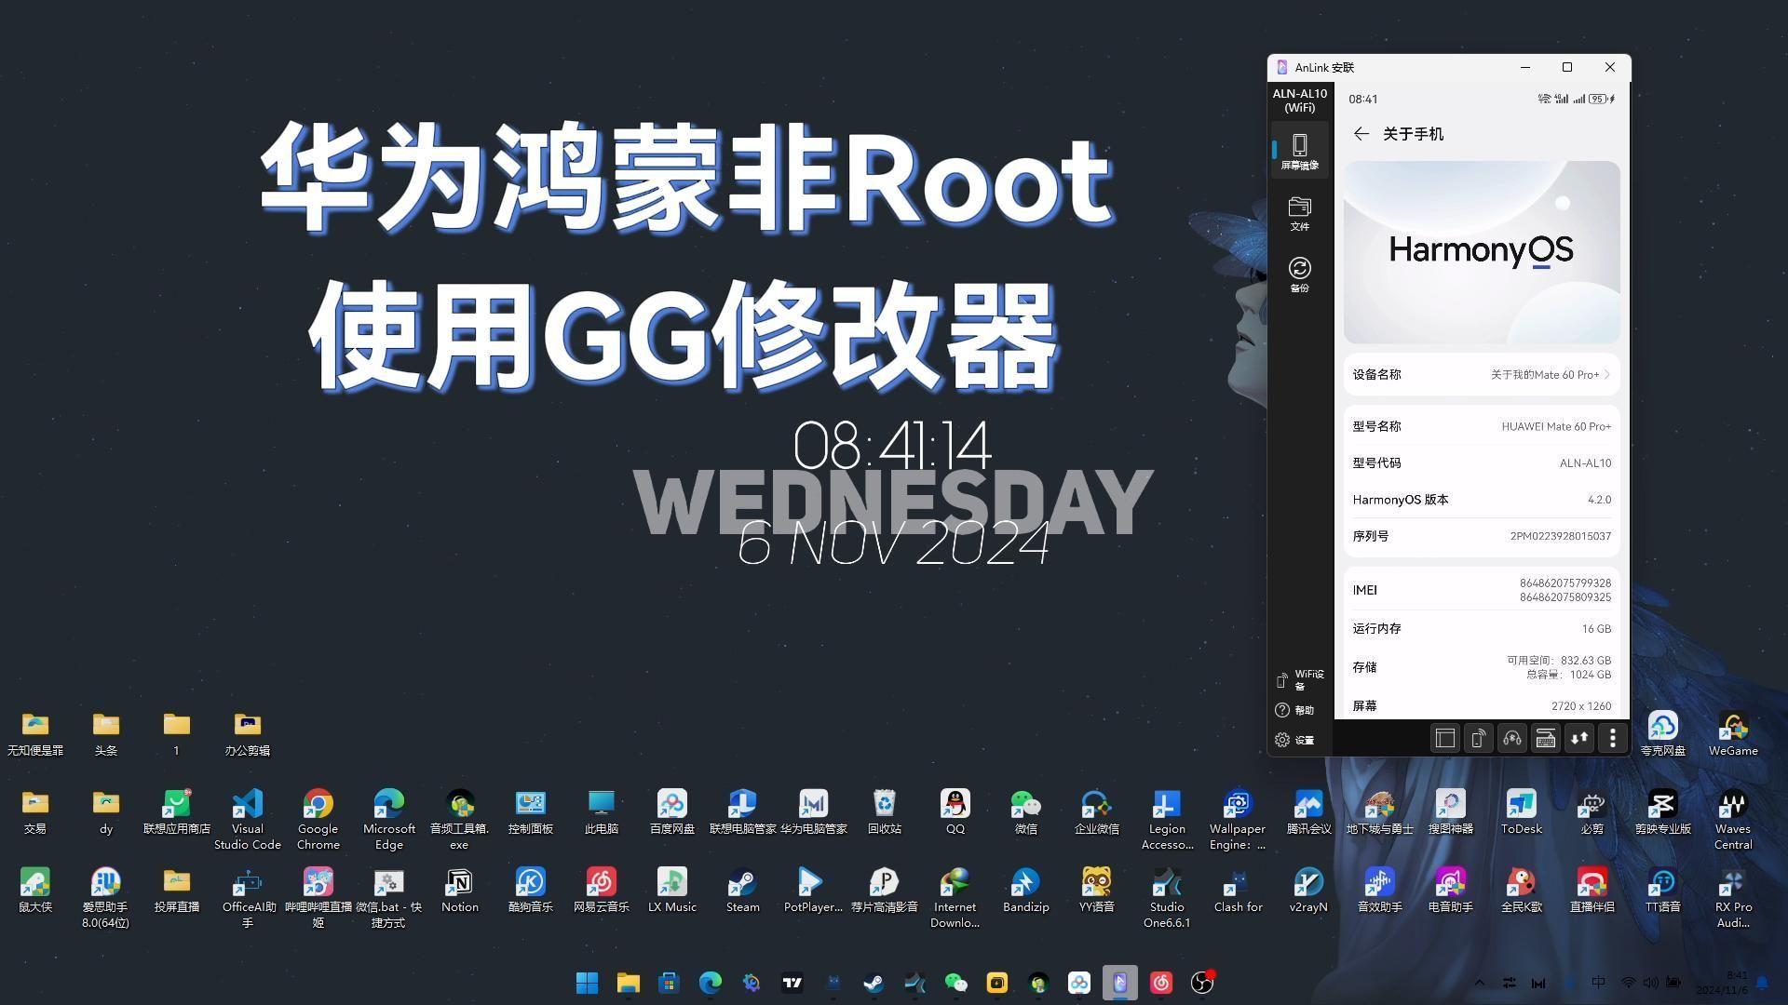
Task: Open 帮助 help in the AnLink sidebar
Action: point(1294,710)
